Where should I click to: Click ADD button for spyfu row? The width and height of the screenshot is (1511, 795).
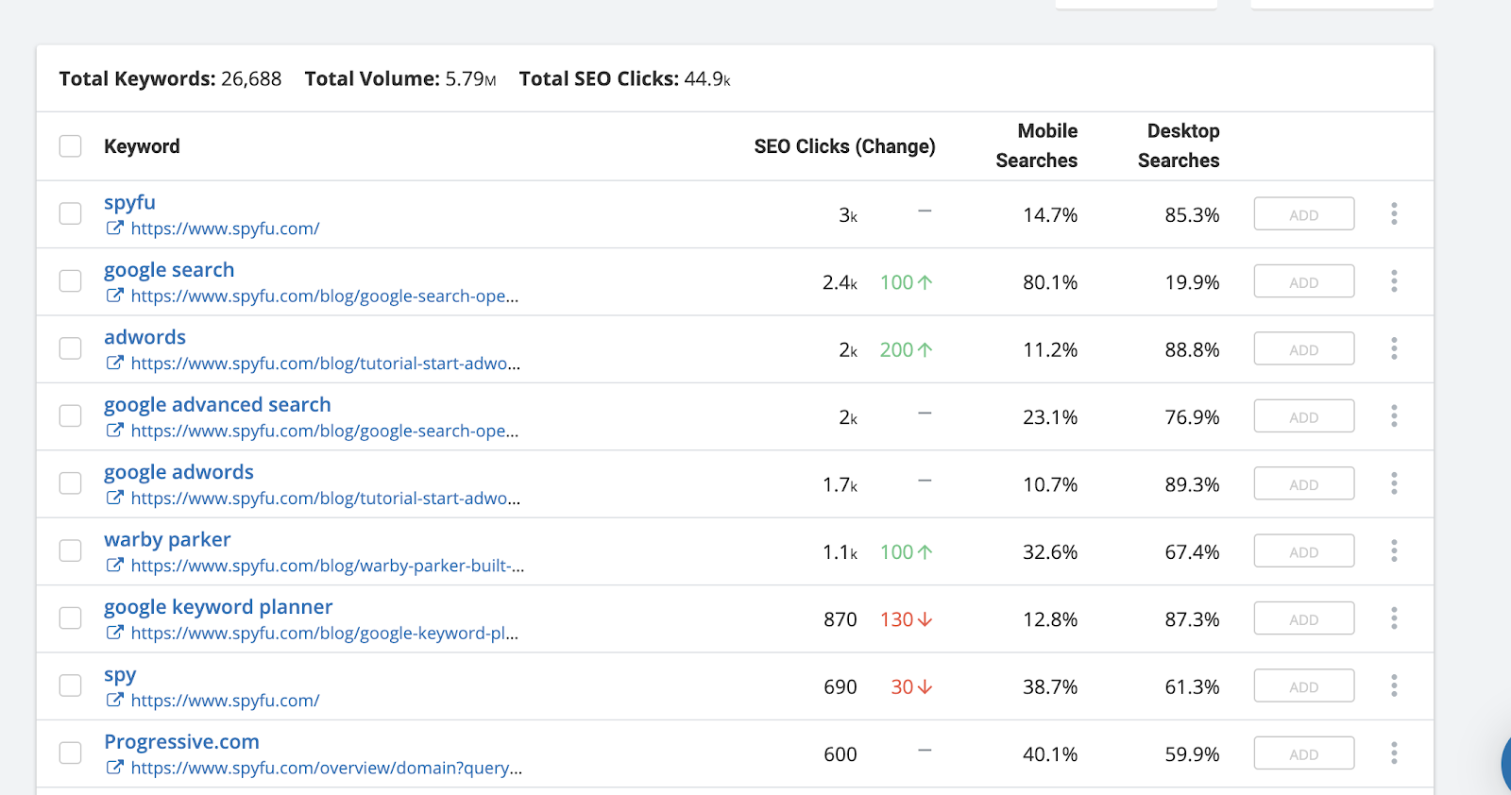1304,214
